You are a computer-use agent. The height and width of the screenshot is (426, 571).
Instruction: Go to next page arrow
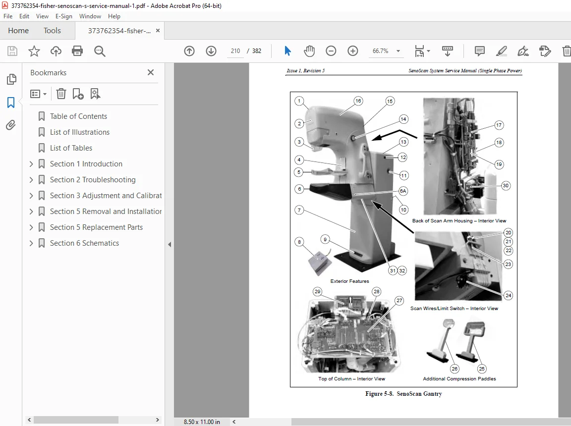(x=211, y=51)
